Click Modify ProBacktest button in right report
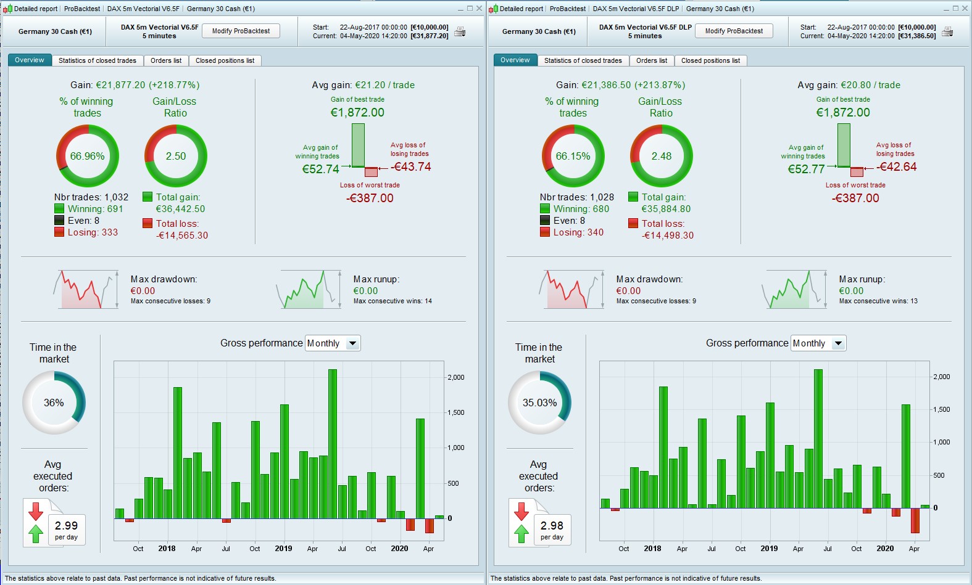The image size is (972, 585). [x=734, y=31]
